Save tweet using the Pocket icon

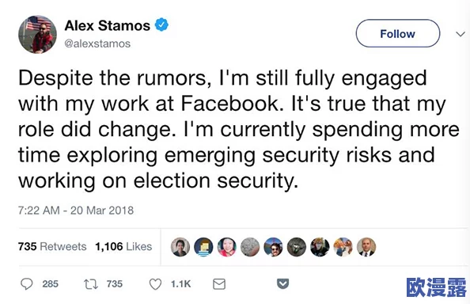pyautogui.click(x=282, y=283)
